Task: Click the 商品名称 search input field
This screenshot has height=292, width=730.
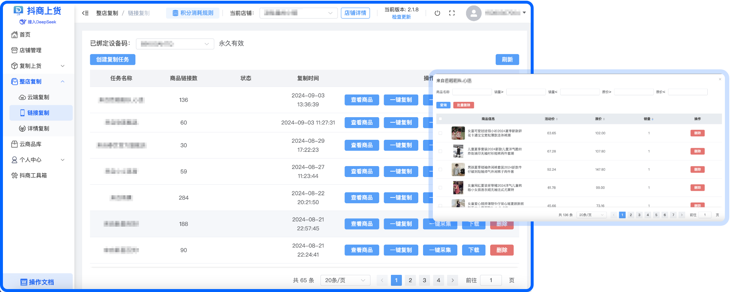Action: click(472, 92)
